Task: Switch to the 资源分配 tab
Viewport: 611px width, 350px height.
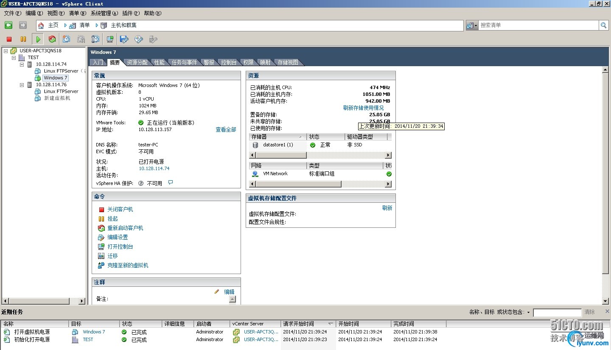Action: coord(137,63)
